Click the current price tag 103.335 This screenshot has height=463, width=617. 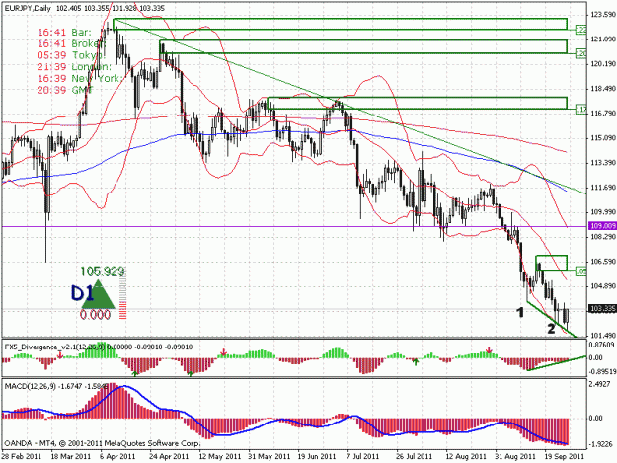602,309
